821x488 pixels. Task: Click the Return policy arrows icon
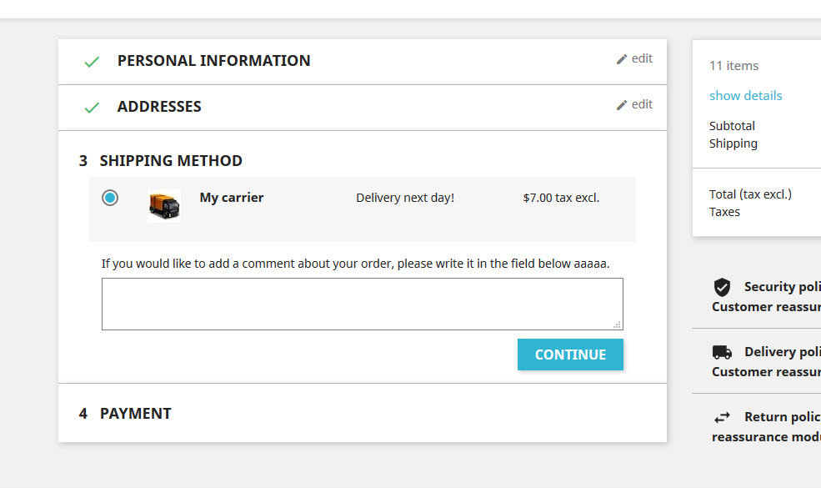click(722, 417)
